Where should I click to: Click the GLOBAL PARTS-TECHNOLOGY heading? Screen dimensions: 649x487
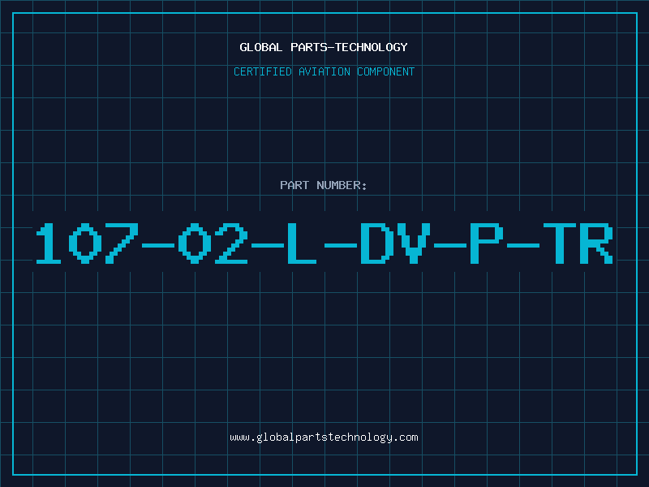pyautogui.click(x=324, y=47)
